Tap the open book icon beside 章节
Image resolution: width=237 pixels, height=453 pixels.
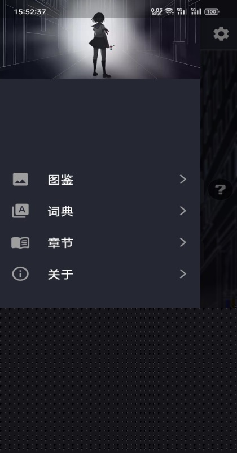(20, 242)
